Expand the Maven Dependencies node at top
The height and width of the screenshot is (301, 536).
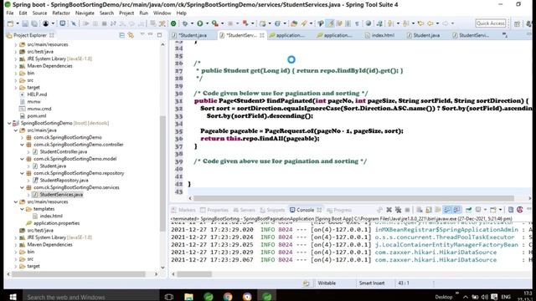[16, 66]
